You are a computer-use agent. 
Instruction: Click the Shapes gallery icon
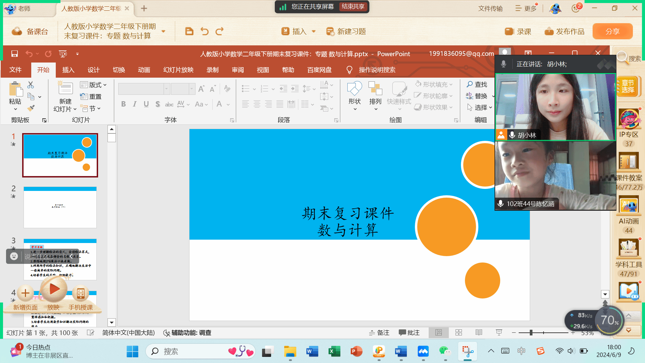click(354, 89)
